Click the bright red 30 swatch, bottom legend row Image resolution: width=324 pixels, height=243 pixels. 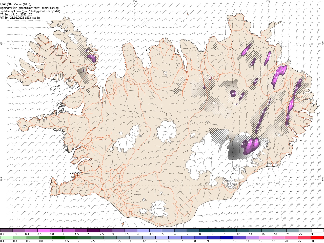coord(317,237)
